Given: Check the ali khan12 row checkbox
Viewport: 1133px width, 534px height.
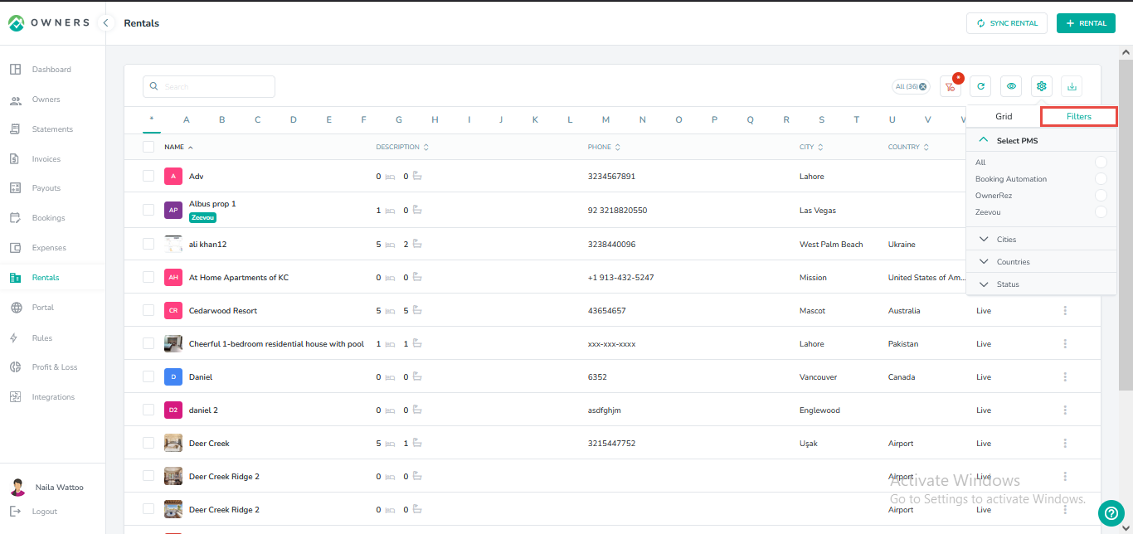Looking at the screenshot, I should click(148, 244).
